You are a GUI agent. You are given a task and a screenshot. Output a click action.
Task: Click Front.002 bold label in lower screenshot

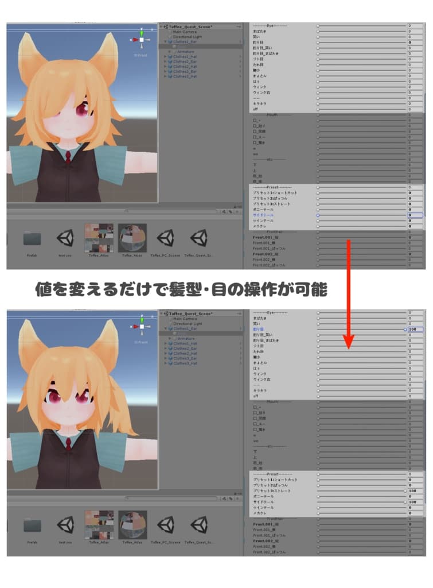point(266,541)
